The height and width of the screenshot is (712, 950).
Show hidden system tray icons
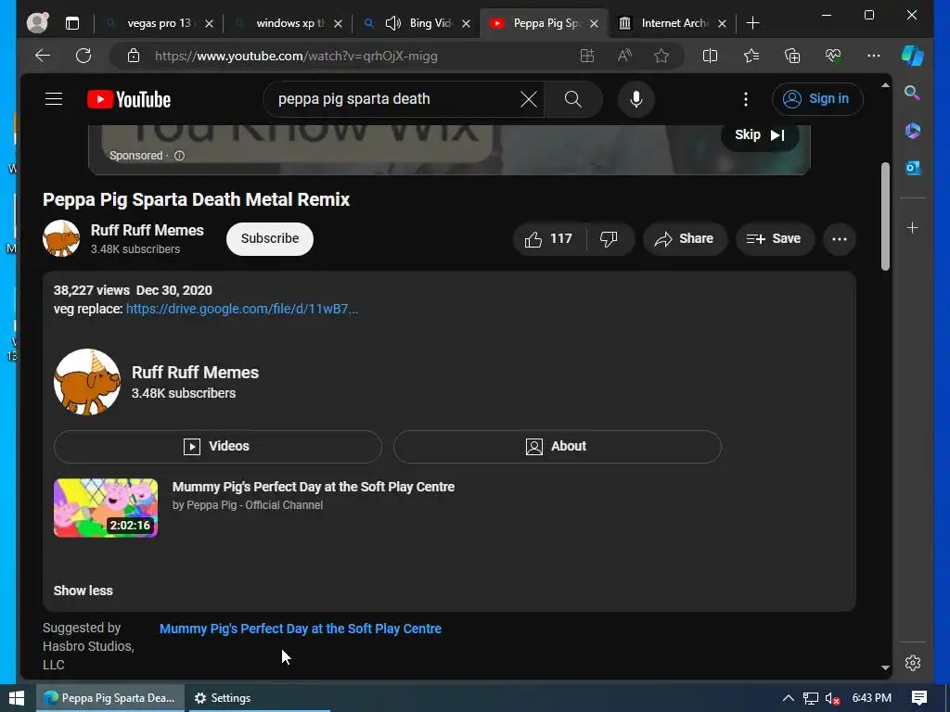tap(788, 698)
